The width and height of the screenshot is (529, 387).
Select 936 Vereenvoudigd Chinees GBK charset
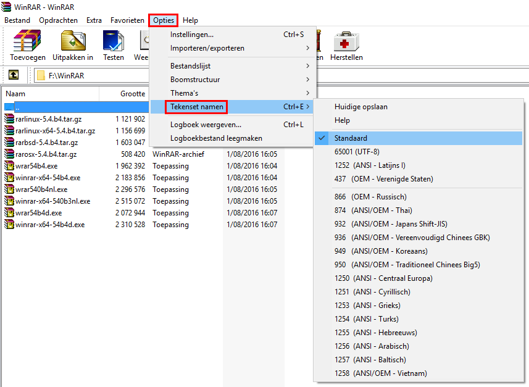coord(419,238)
